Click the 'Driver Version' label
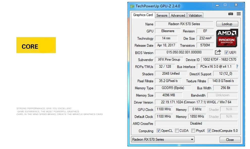The height and width of the screenshot is (149, 250). pyautogui.click(x=143, y=103)
